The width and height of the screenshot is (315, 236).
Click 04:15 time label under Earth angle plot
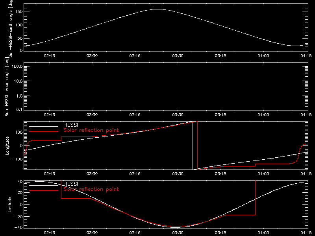306,56
